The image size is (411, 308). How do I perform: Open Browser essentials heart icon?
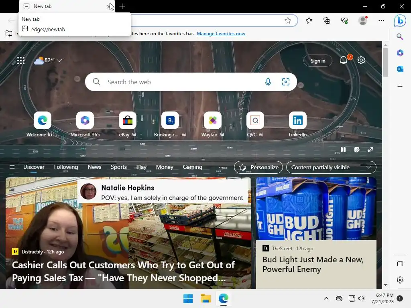click(x=344, y=20)
